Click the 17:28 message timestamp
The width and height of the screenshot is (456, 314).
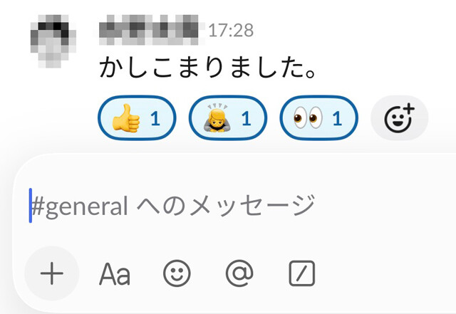click(230, 31)
